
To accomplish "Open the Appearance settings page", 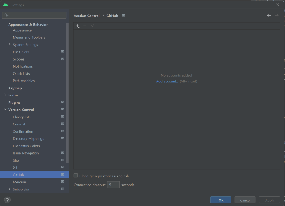I will click(22, 30).
